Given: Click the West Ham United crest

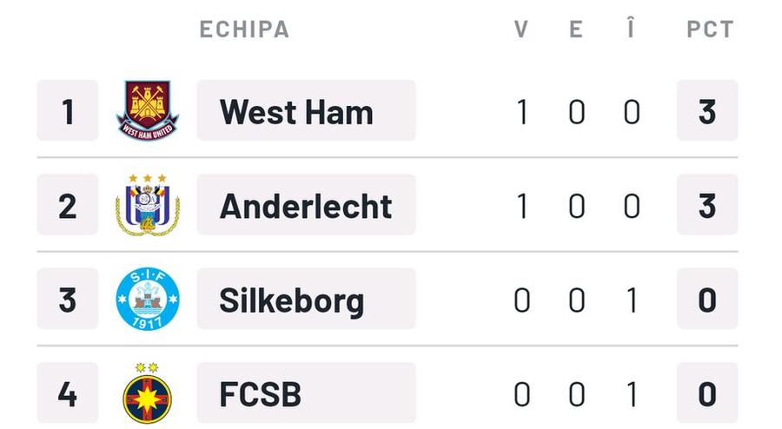Looking at the screenshot, I should tap(148, 110).
